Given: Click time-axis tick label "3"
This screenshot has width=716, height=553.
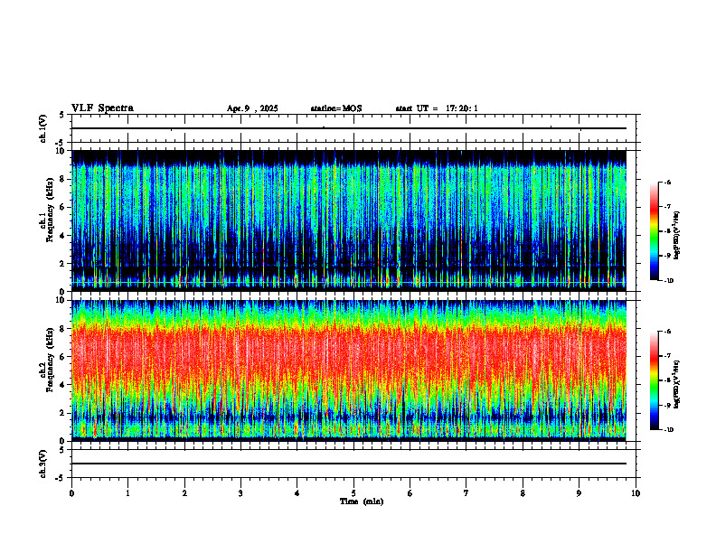Looking at the screenshot, I should [240, 493].
